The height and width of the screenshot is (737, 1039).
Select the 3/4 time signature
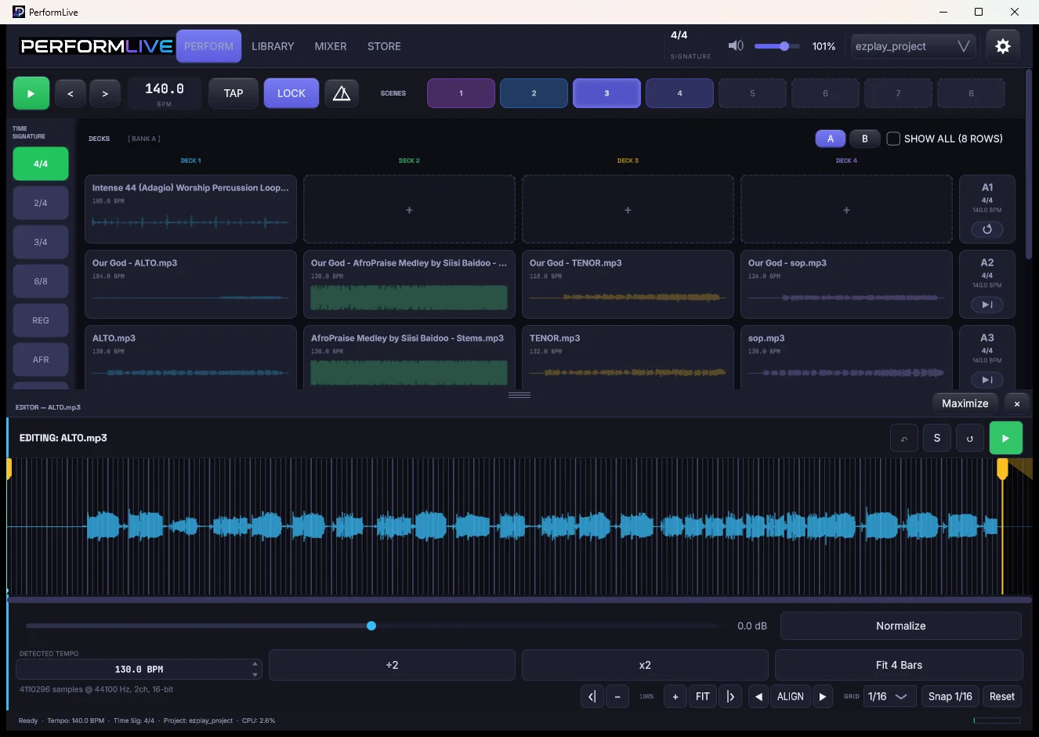(x=41, y=242)
